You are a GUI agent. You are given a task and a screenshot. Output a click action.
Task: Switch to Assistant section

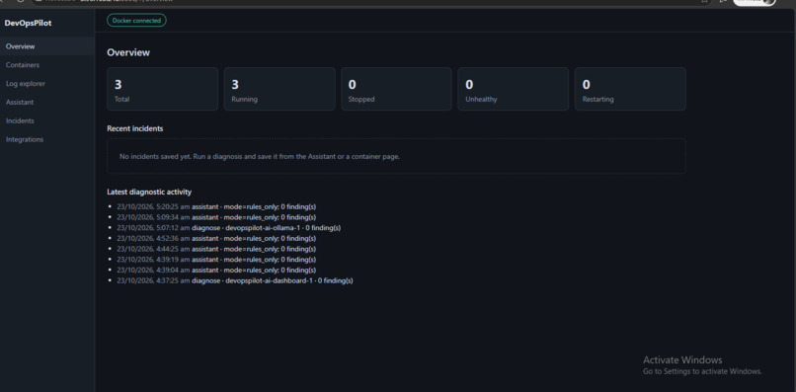[x=46, y=102]
